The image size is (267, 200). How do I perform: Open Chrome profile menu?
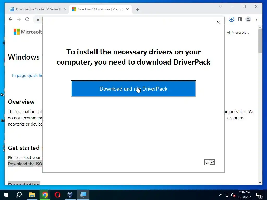click(x=248, y=19)
